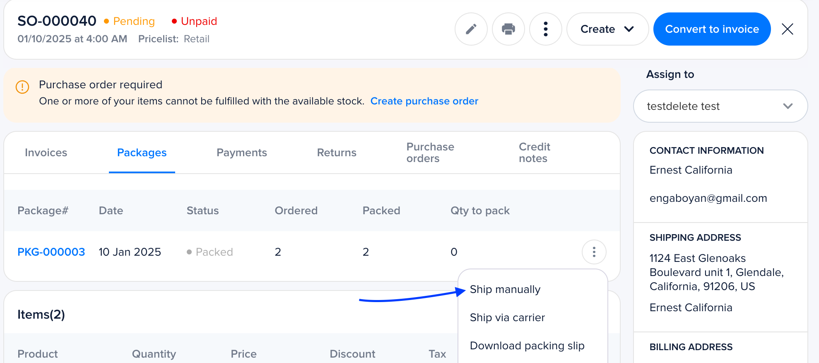Close the sales order with X icon

[x=788, y=29]
